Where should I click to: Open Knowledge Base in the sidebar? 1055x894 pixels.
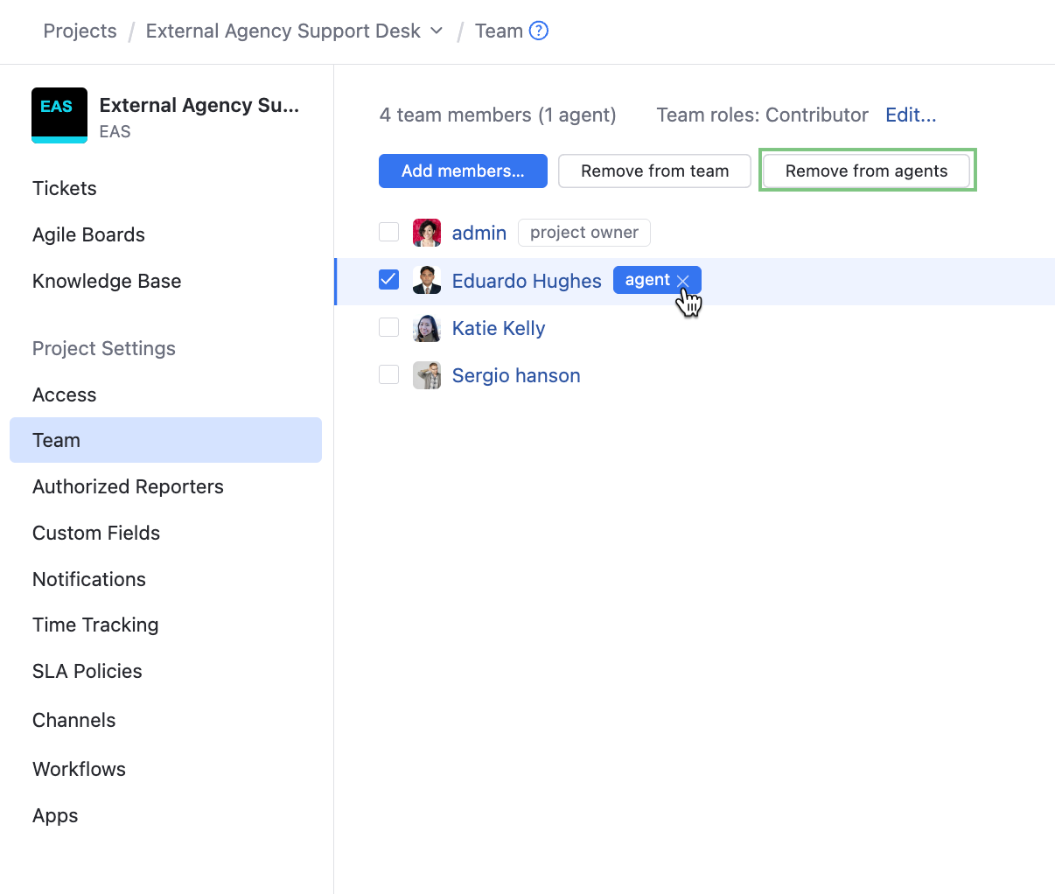pyautogui.click(x=107, y=281)
